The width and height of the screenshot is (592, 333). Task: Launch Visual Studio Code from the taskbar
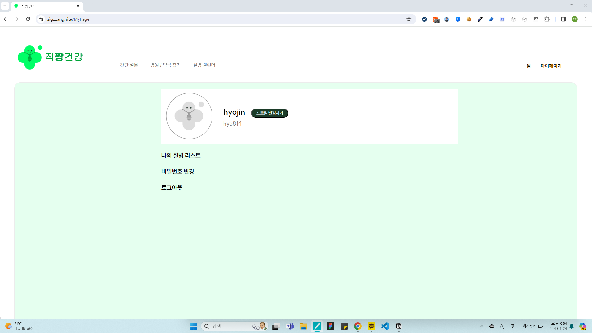385,326
